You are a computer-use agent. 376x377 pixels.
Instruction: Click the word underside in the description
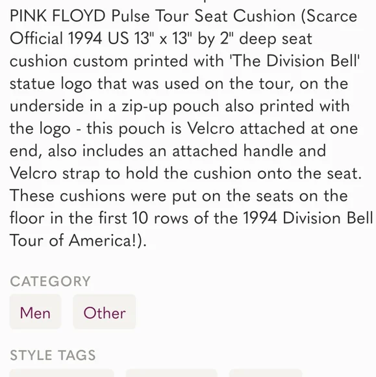pyautogui.click(x=47, y=106)
